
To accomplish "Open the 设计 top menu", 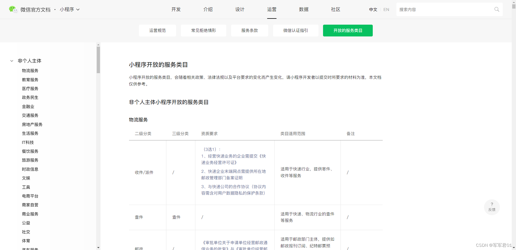I will (x=240, y=9).
